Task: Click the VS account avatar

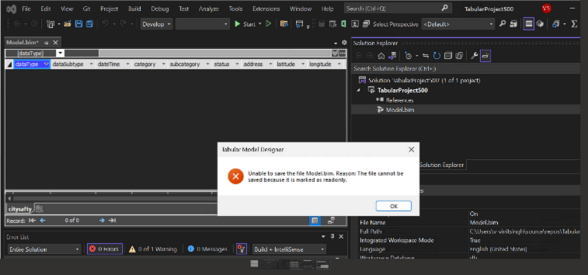Action: pos(547,9)
